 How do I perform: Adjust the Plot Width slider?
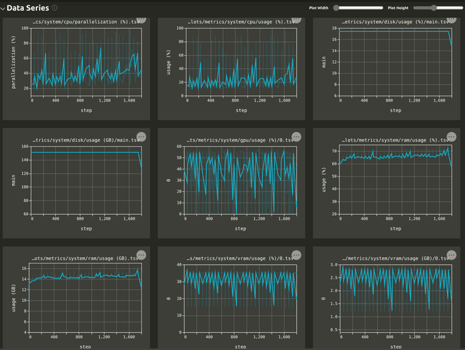pos(337,8)
